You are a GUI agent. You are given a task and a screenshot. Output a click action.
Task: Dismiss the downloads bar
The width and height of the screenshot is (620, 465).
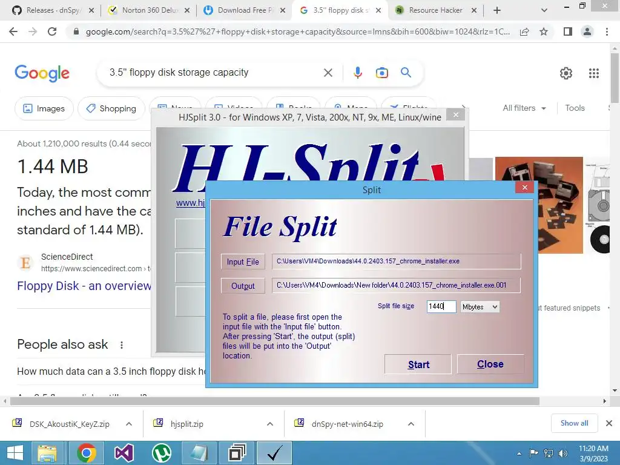[609, 423]
